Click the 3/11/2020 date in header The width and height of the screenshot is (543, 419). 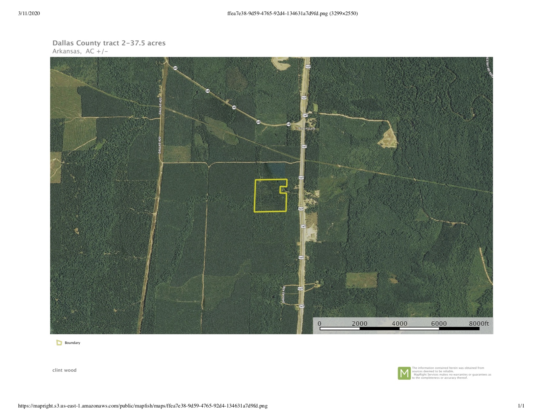pos(29,13)
